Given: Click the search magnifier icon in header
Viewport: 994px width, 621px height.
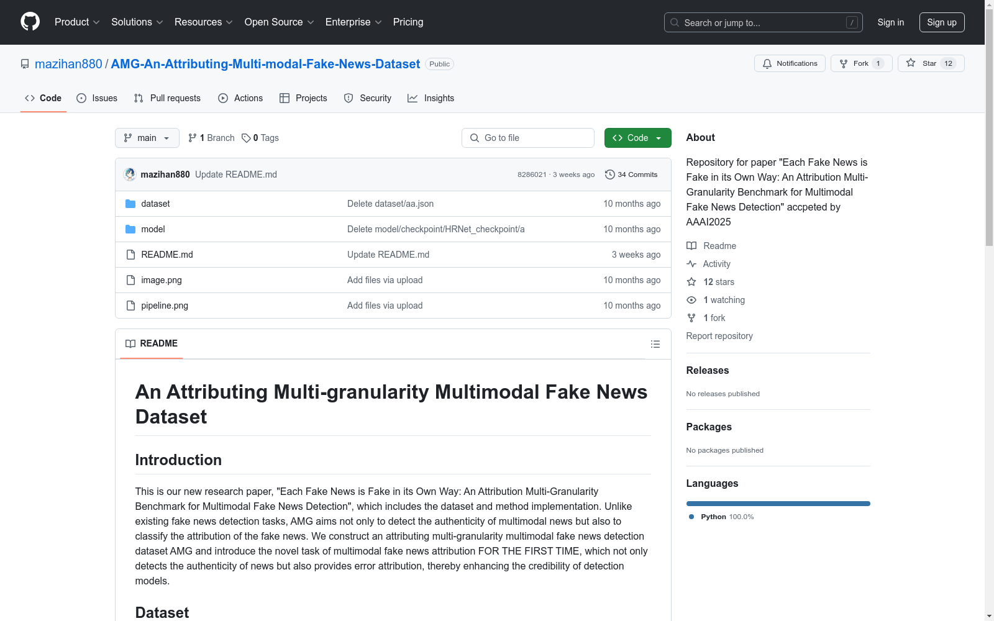Looking at the screenshot, I should point(675,22).
